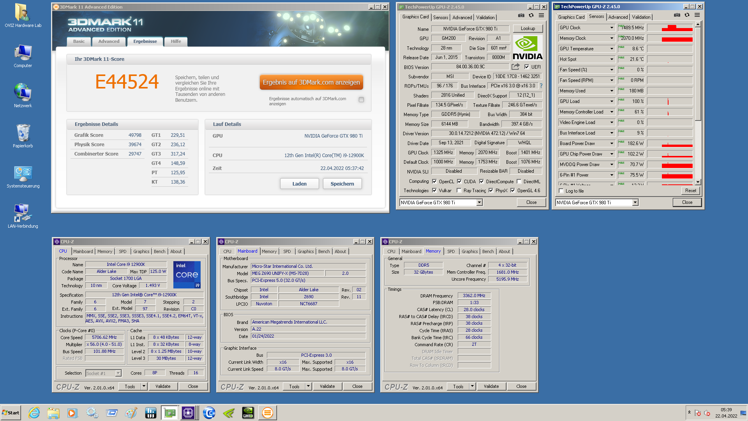This screenshot has width=748, height=421.
Task: Open Tools dropdown arrow in CPU-Z CPU window
Action: (x=144, y=386)
